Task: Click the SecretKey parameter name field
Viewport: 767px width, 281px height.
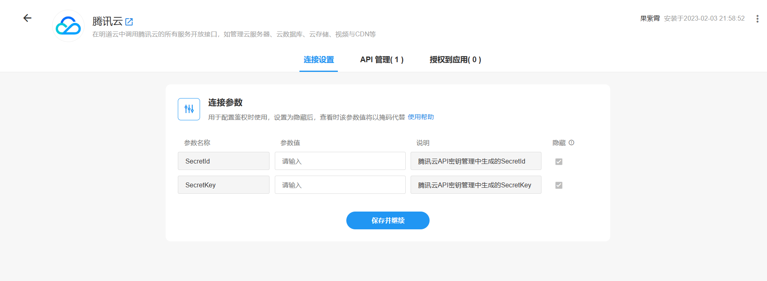Action: click(x=223, y=185)
